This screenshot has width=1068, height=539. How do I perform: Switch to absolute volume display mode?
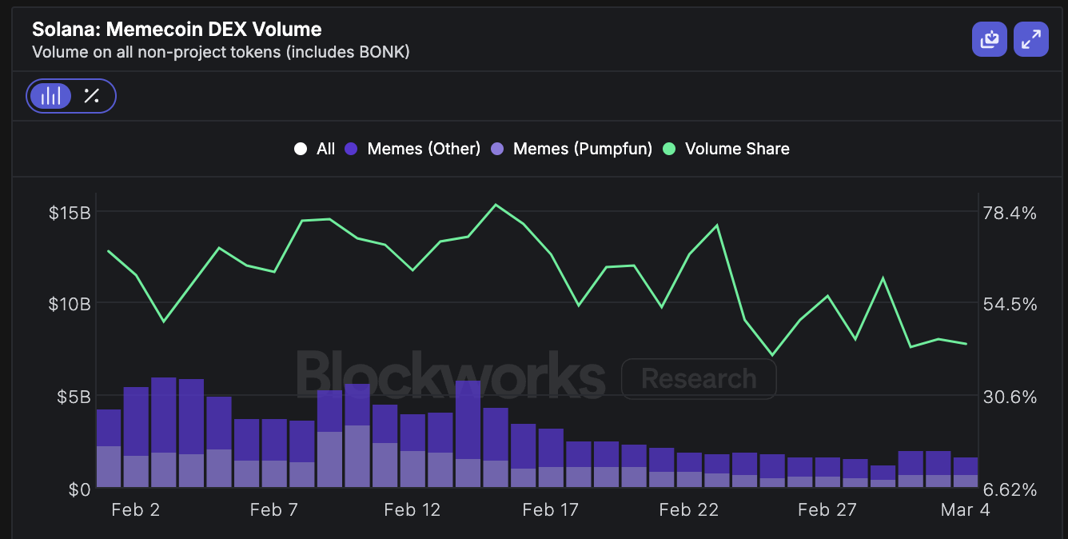click(x=51, y=96)
